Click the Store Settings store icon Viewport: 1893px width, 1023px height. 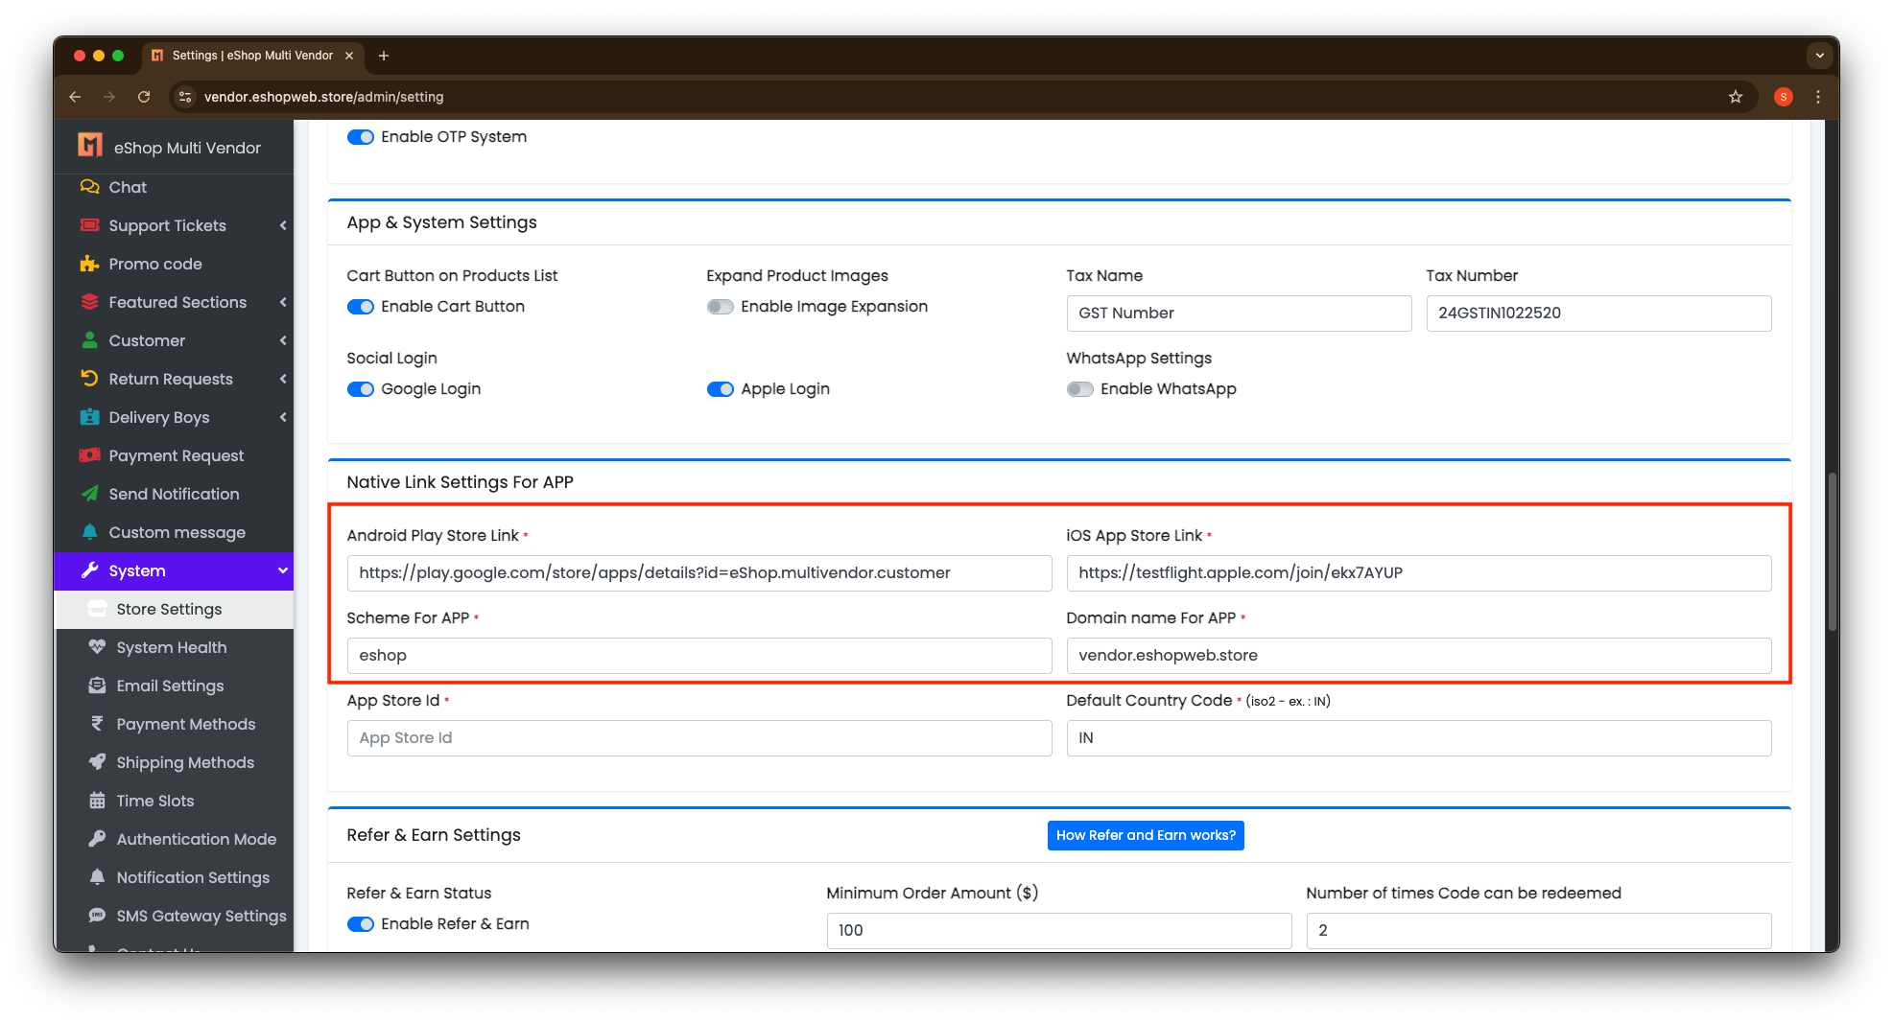tap(97, 609)
